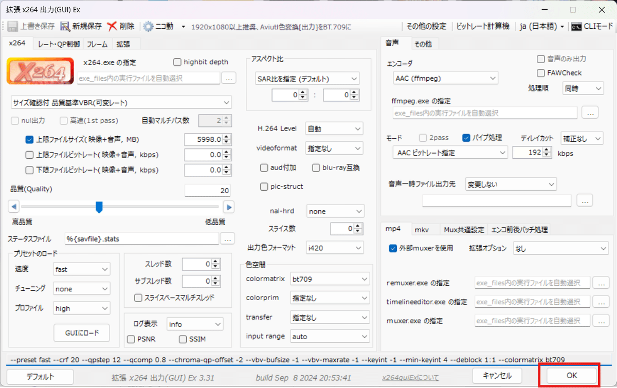Browse for muxer.exe with the ... button
This screenshot has height=388, width=617.
click(x=601, y=320)
